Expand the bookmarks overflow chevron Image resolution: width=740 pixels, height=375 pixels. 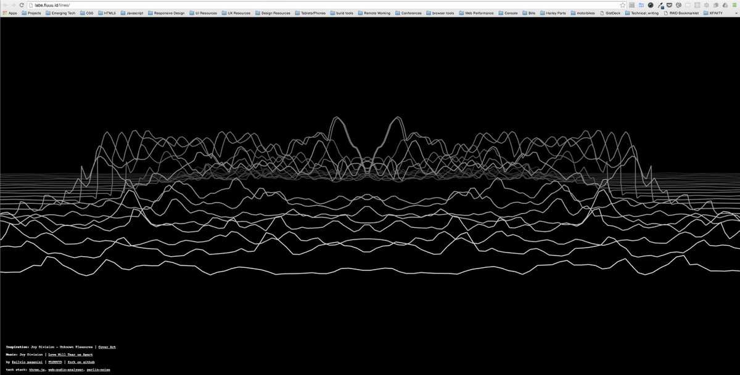(736, 13)
